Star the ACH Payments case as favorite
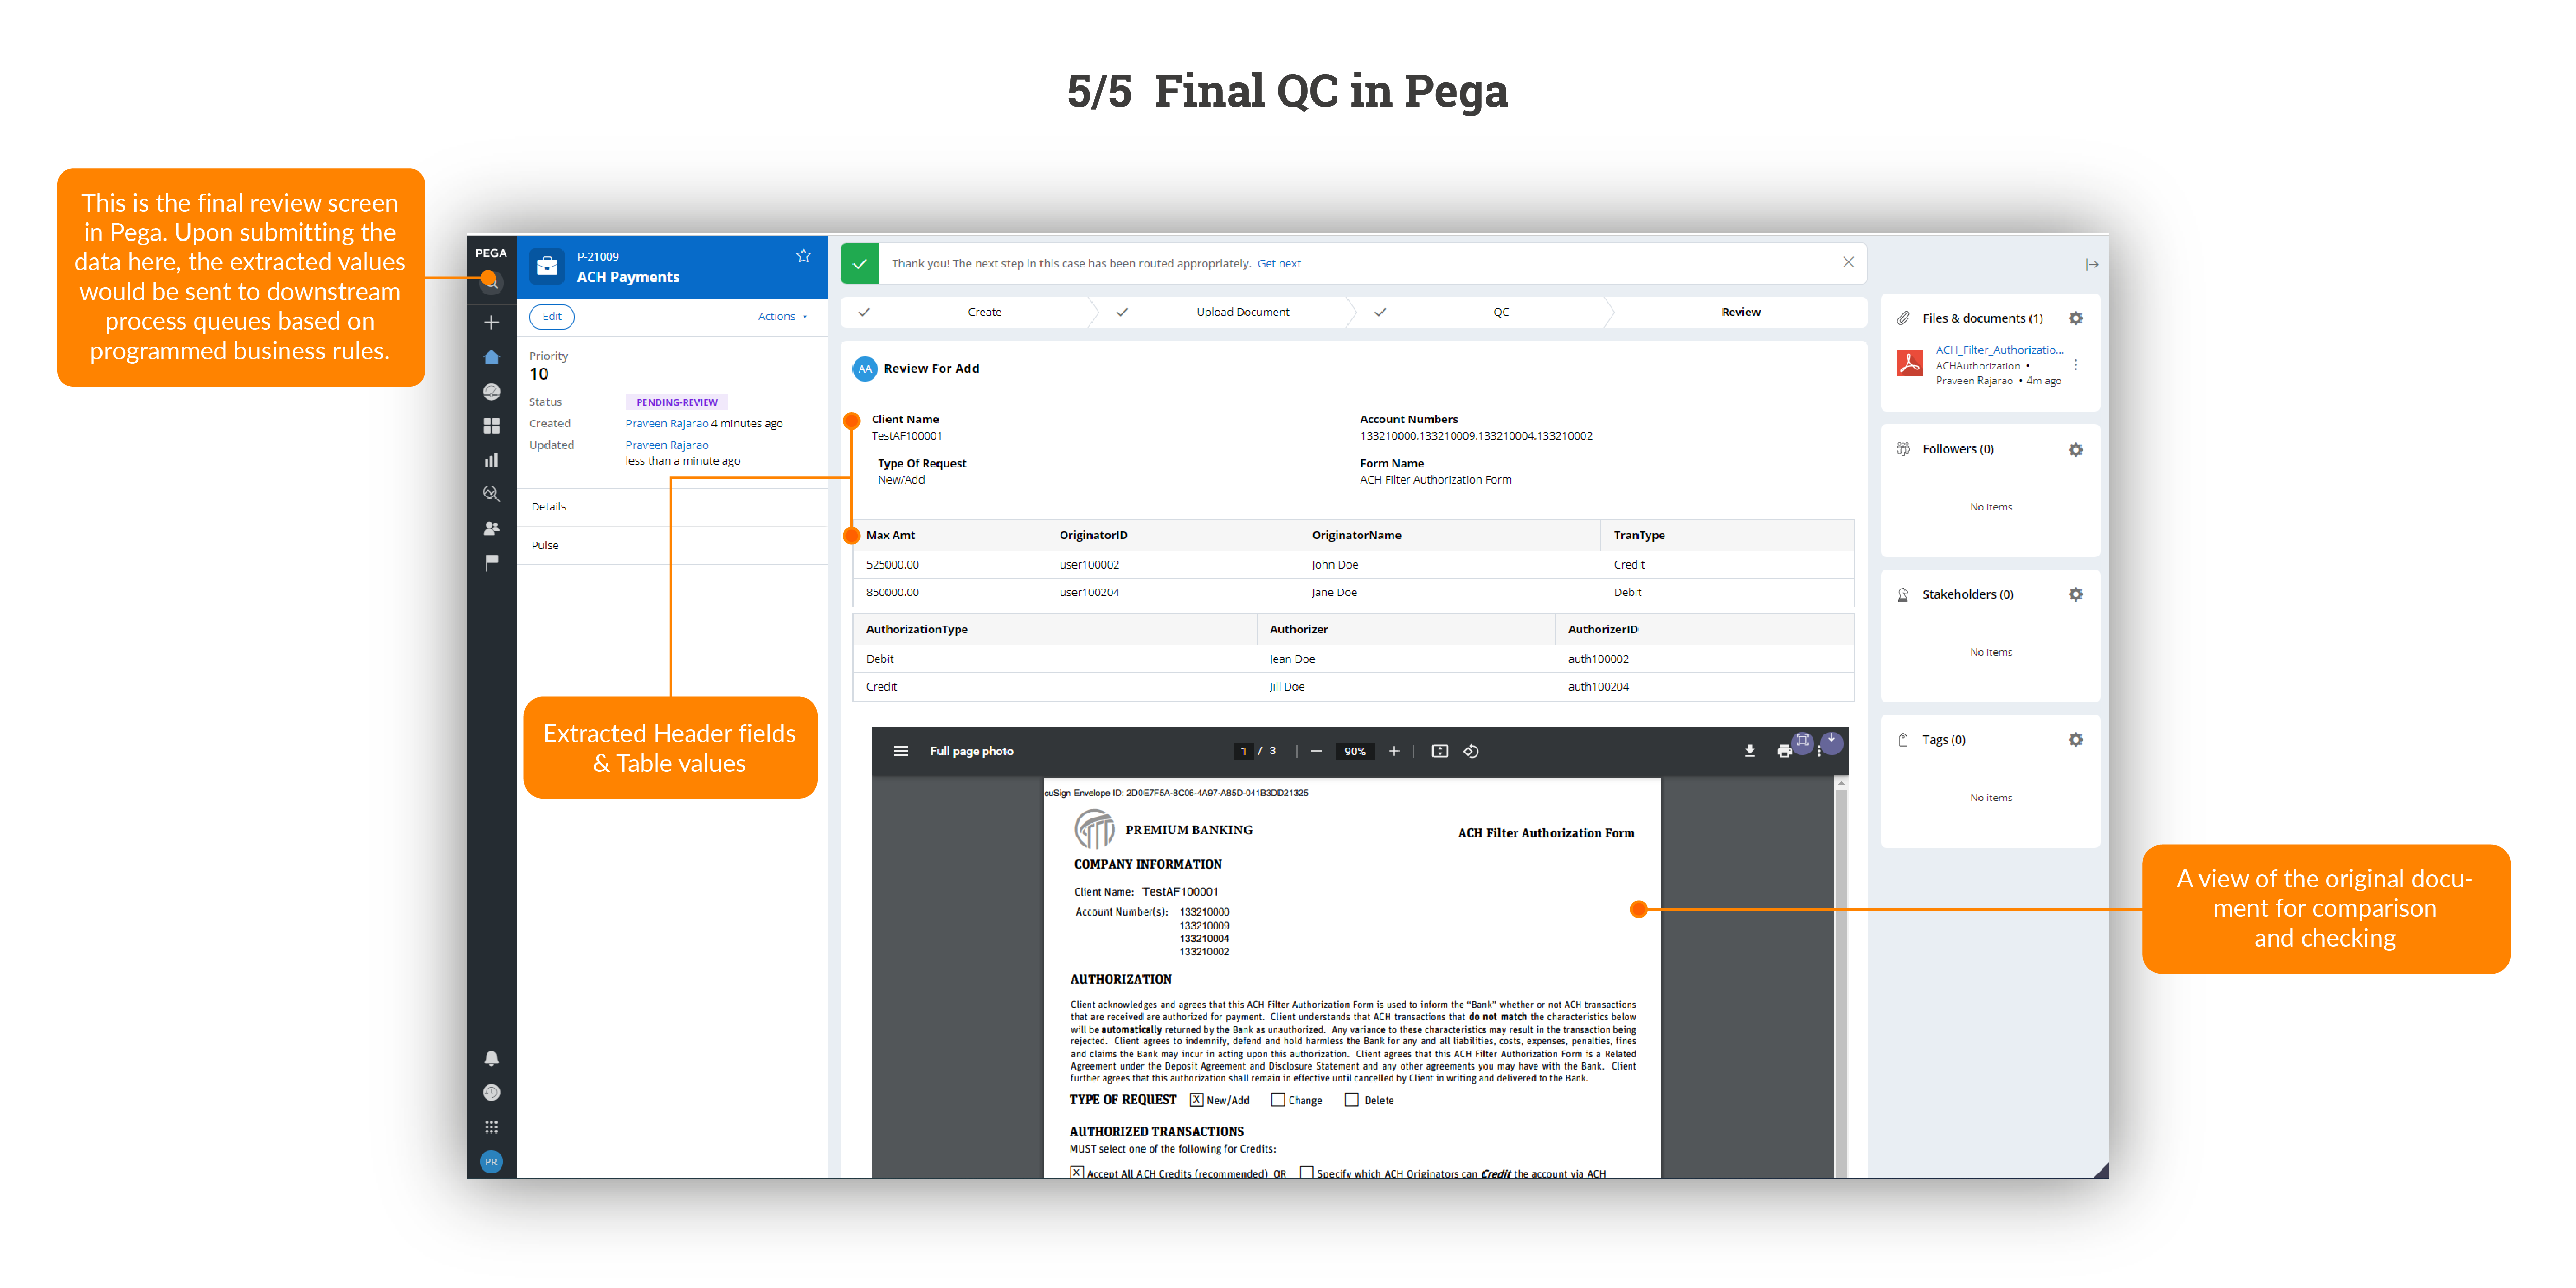The width and height of the screenshot is (2576, 1288). pyautogui.click(x=803, y=256)
